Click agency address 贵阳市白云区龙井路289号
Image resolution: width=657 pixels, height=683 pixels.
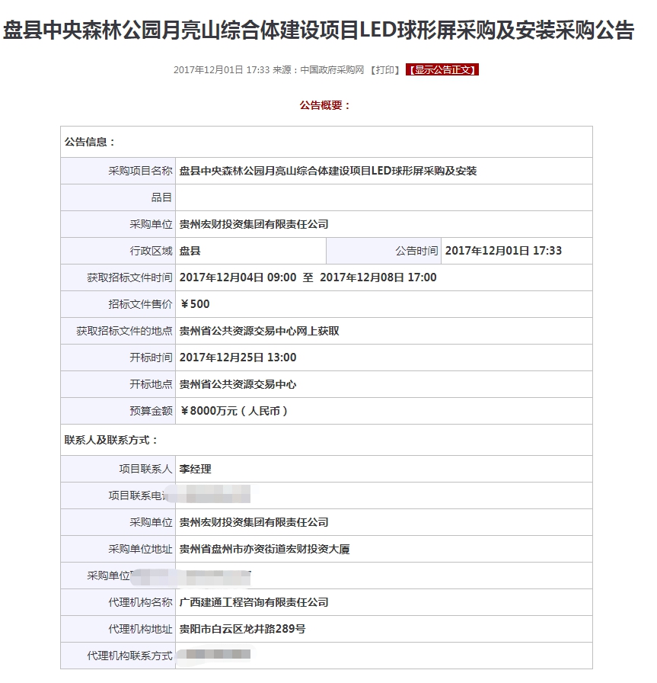point(242,629)
